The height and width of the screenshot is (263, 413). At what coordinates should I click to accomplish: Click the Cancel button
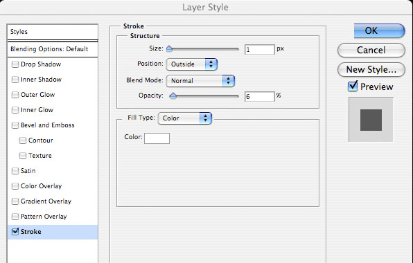pyautogui.click(x=371, y=50)
